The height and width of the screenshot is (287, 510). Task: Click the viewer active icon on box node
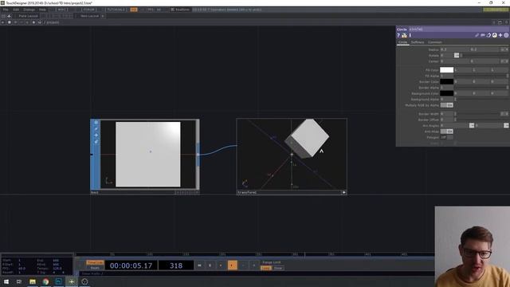pyautogui.click(x=96, y=122)
